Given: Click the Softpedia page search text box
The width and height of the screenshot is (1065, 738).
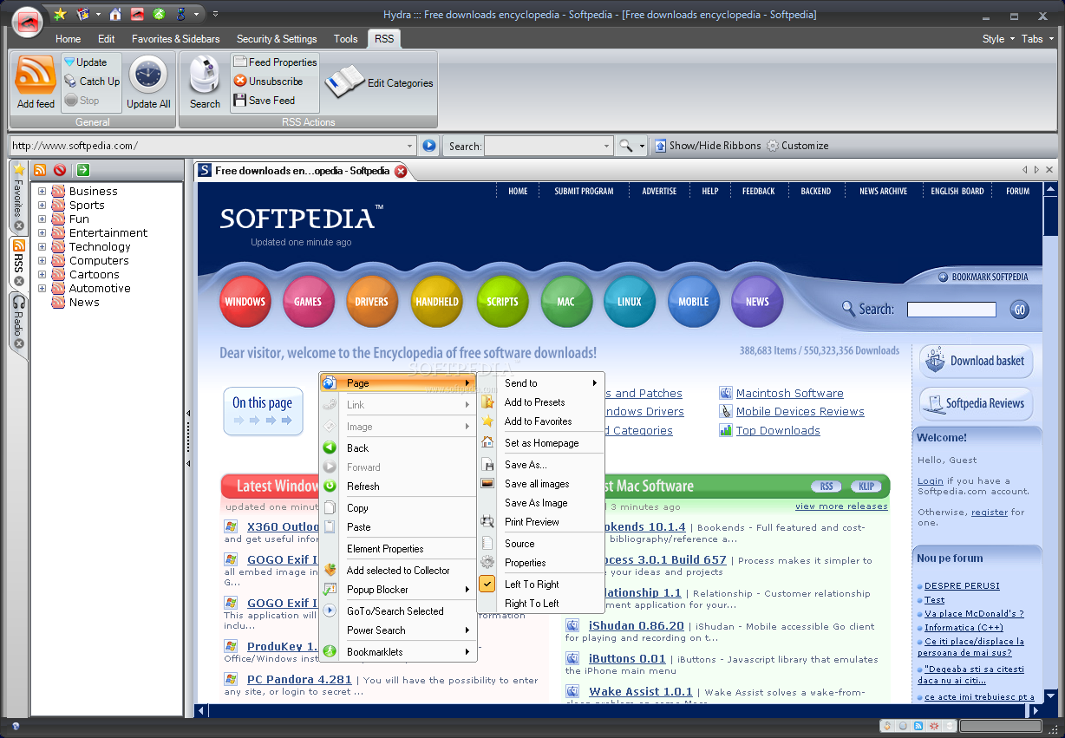Looking at the screenshot, I should coord(951,310).
